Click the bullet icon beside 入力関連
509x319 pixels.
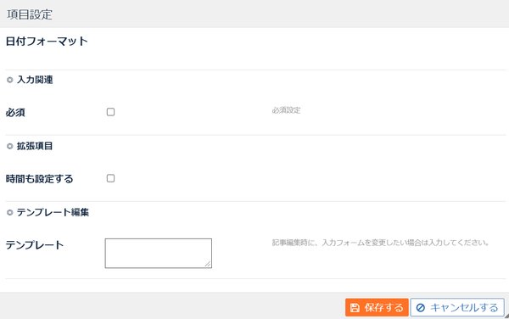click(x=9, y=80)
